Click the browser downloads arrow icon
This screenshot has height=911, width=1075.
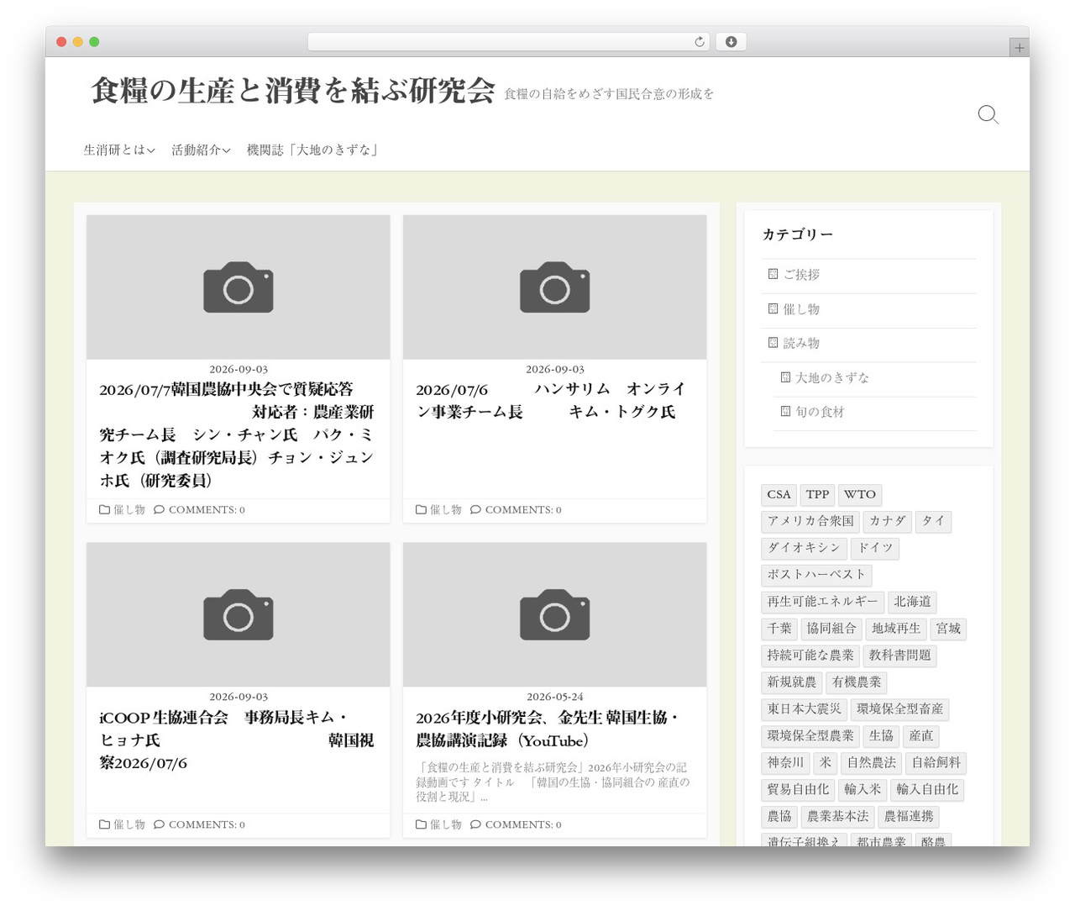point(731,42)
